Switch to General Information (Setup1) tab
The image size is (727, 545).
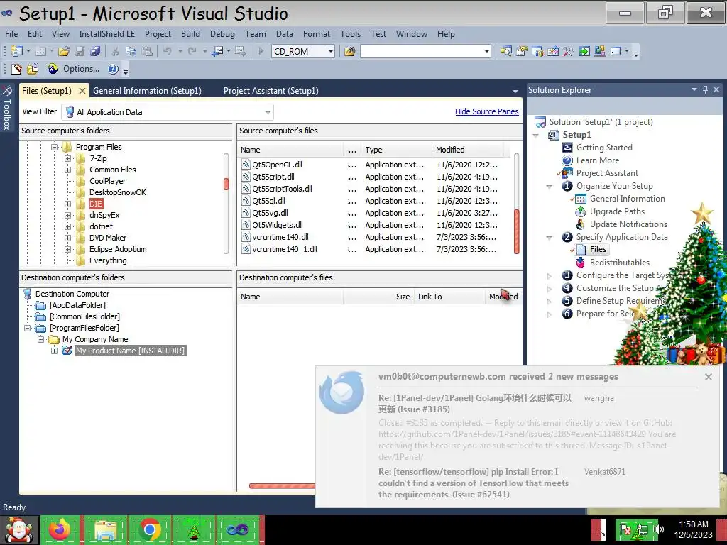tap(148, 91)
